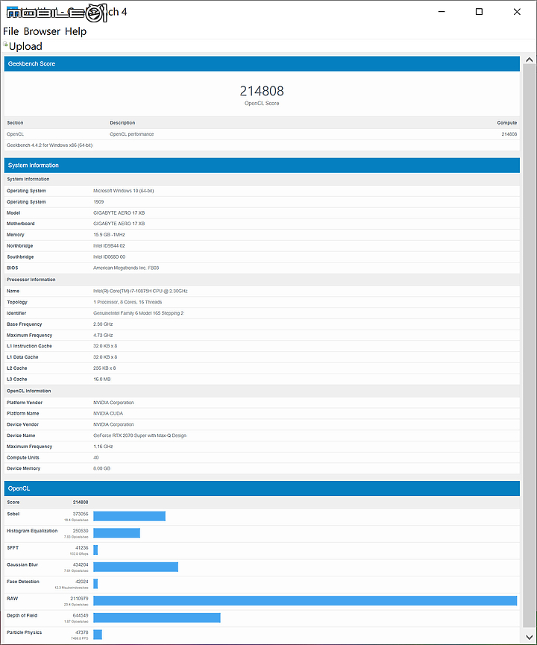Image resolution: width=537 pixels, height=645 pixels.
Task: Click the OpenCL section header bar
Action: click(262, 488)
